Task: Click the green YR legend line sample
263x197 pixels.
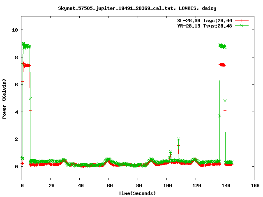Action: (242, 25)
